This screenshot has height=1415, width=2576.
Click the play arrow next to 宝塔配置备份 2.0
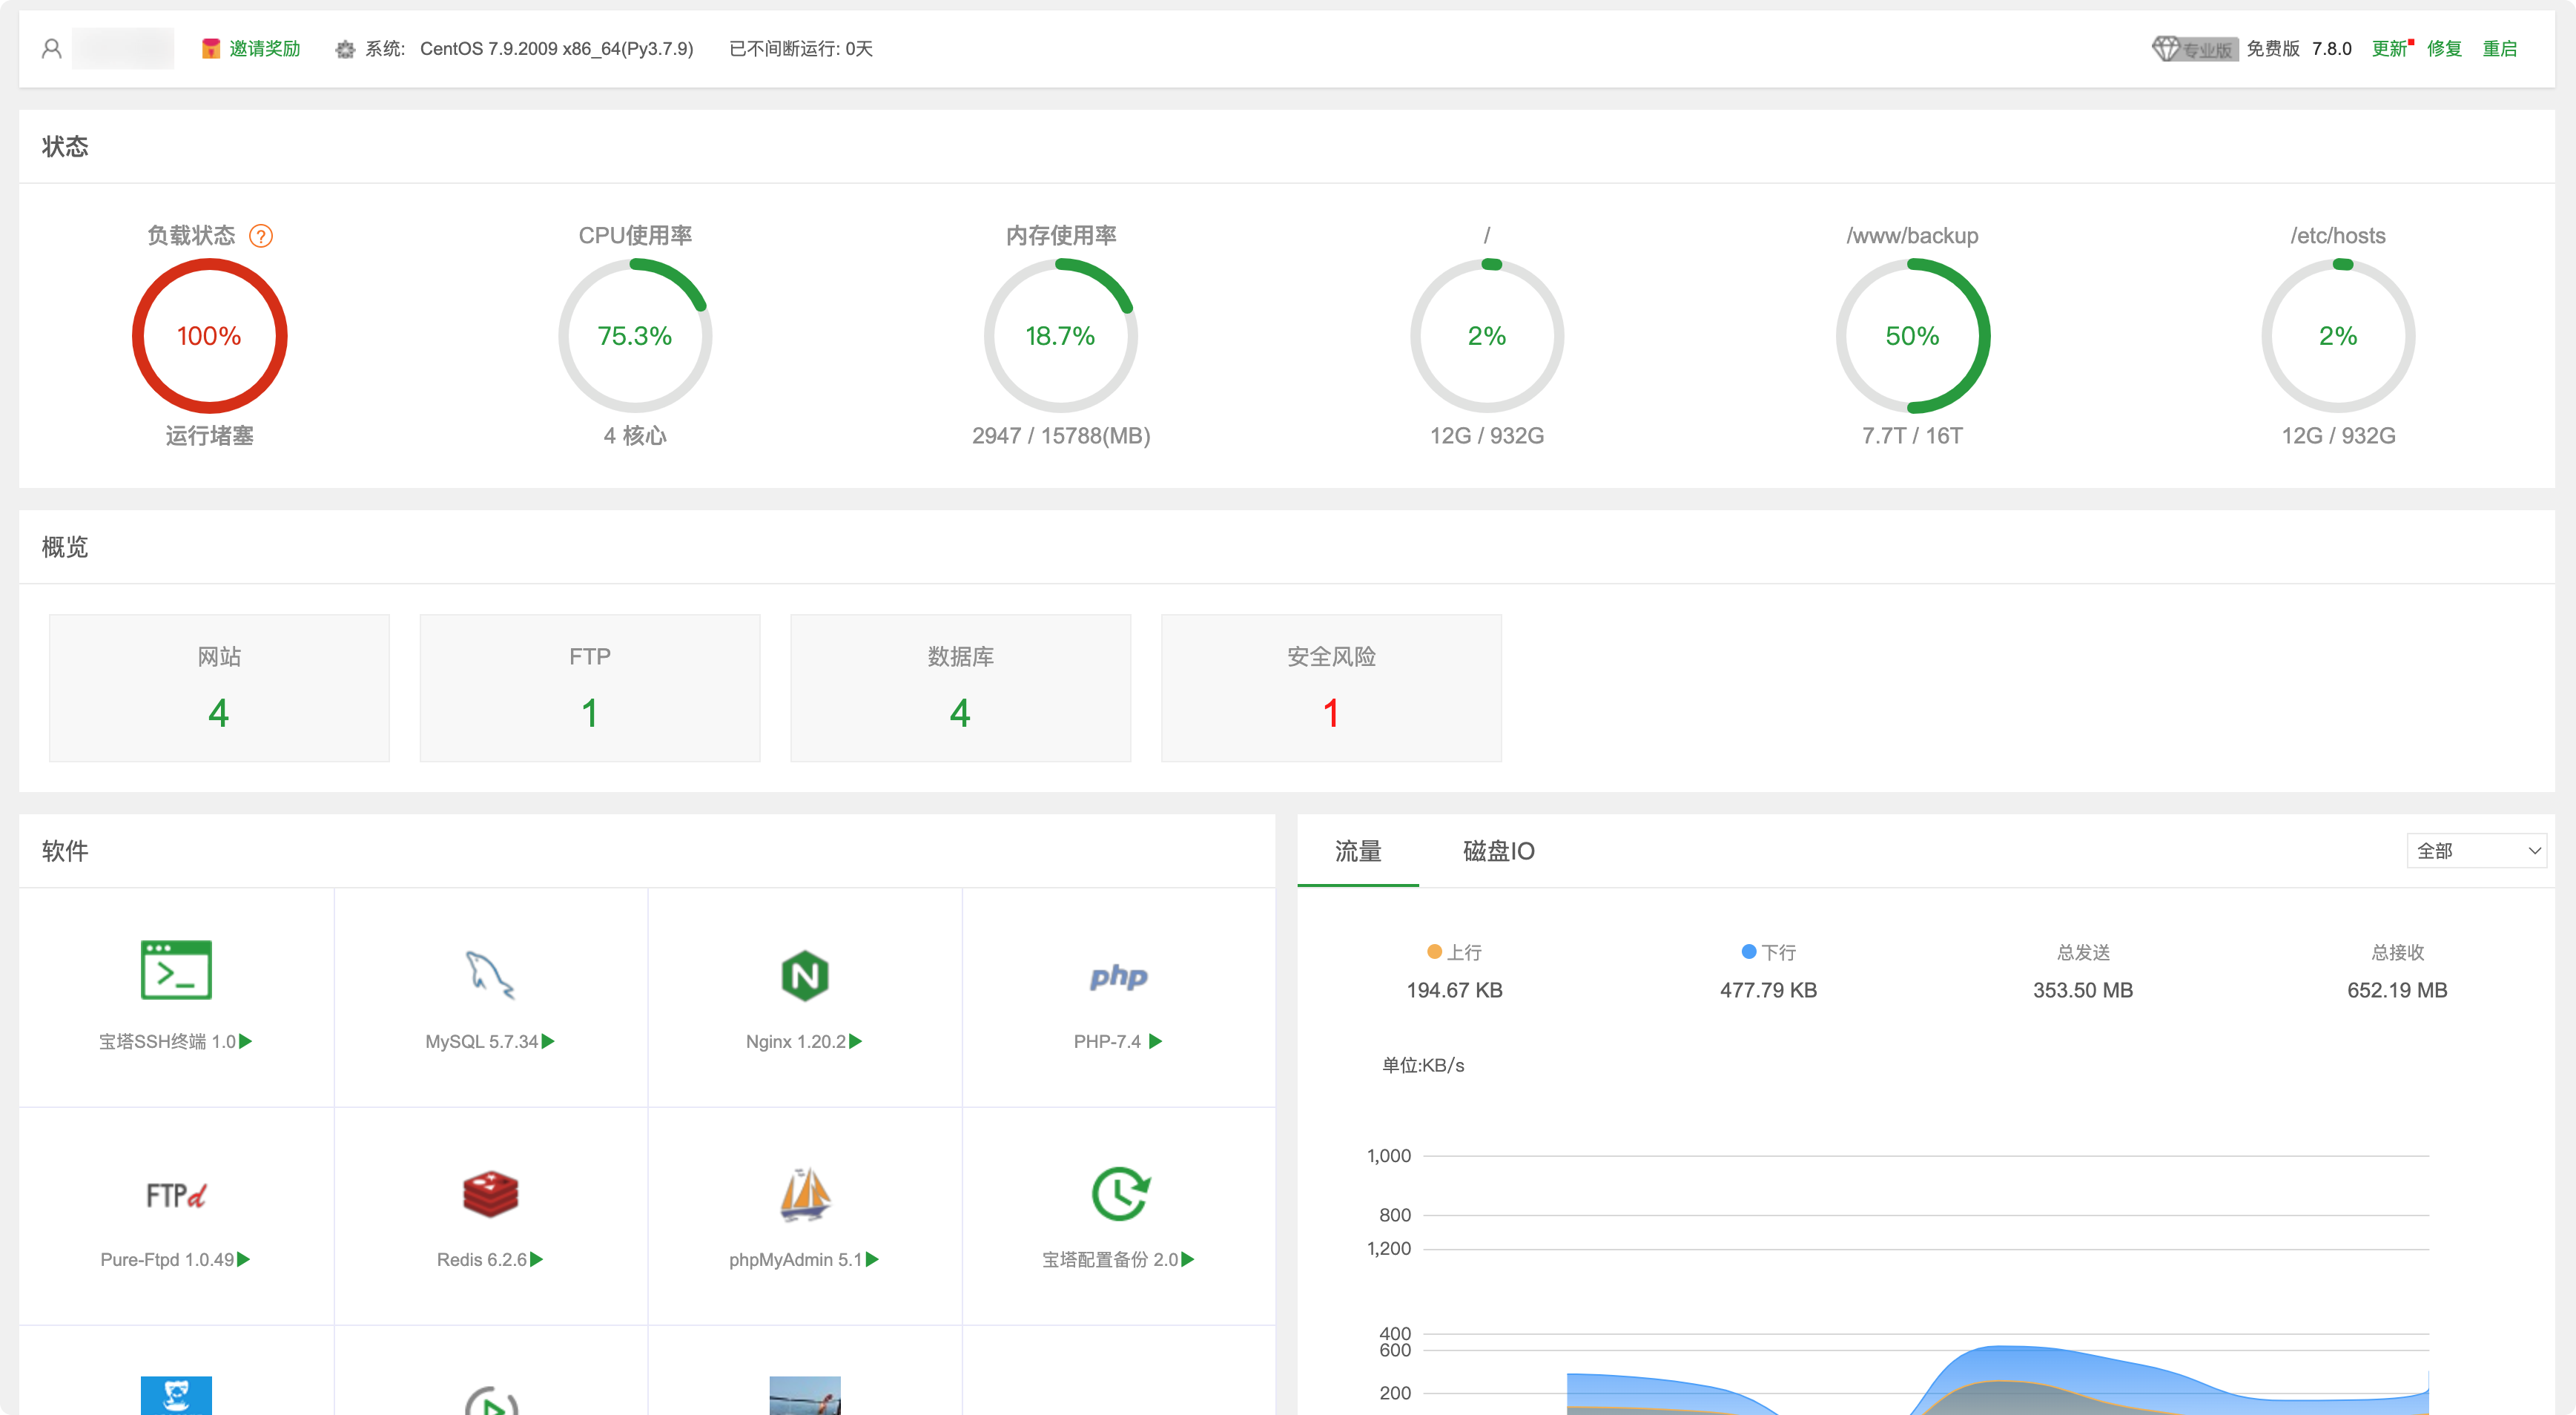pos(1187,1259)
